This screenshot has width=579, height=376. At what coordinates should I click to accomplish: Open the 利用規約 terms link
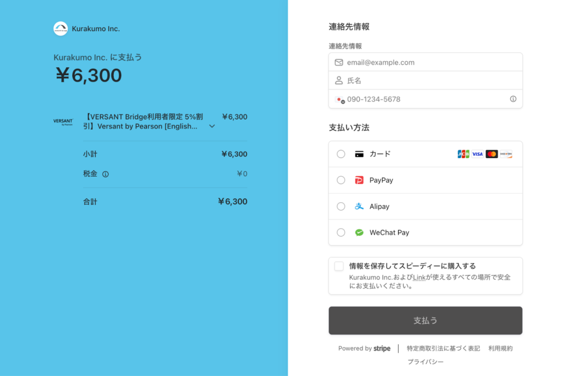tap(500, 349)
